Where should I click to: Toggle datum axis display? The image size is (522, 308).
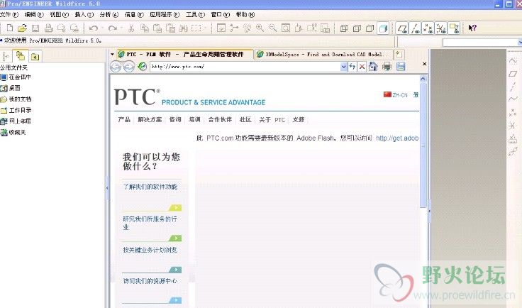pos(415,28)
